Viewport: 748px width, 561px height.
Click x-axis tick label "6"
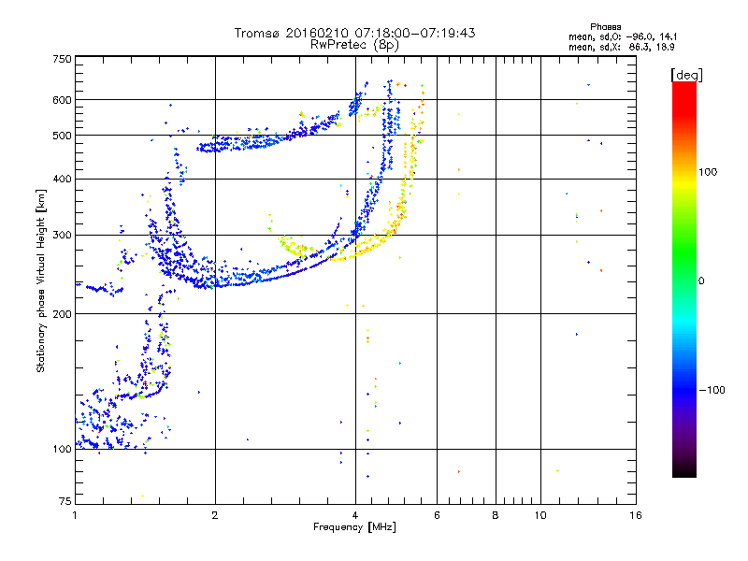point(437,515)
